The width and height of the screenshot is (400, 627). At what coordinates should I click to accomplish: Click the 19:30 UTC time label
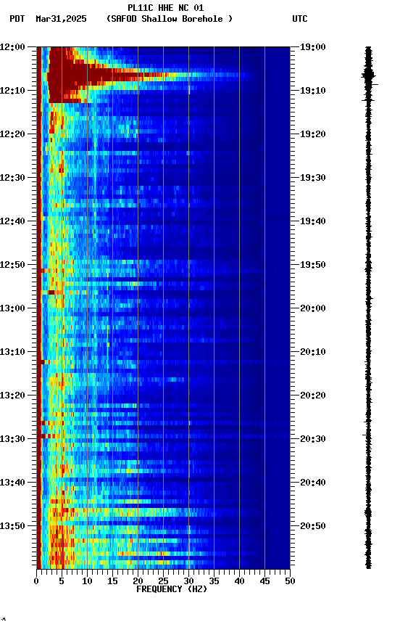point(313,178)
